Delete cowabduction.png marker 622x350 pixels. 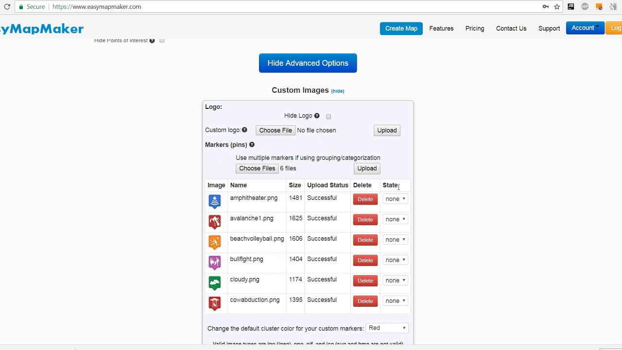(365, 301)
